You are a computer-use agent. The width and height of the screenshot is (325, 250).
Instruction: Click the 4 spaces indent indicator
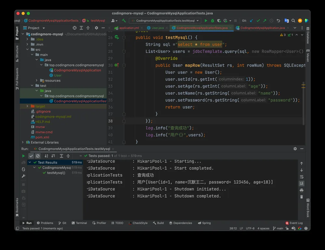pyautogui.click(x=264, y=228)
